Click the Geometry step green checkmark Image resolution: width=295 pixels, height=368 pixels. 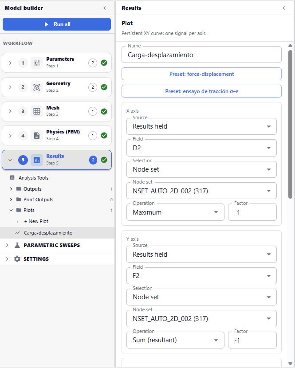(x=104, y=87)
